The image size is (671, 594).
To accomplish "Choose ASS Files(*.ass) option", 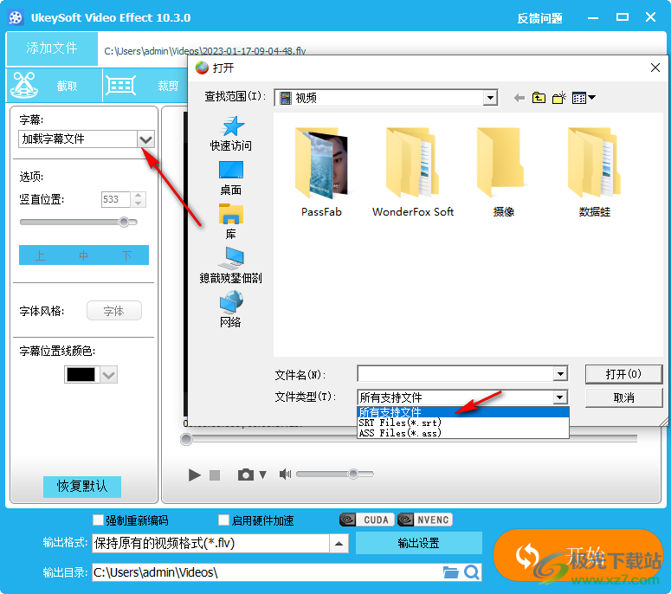I will 463,433.
